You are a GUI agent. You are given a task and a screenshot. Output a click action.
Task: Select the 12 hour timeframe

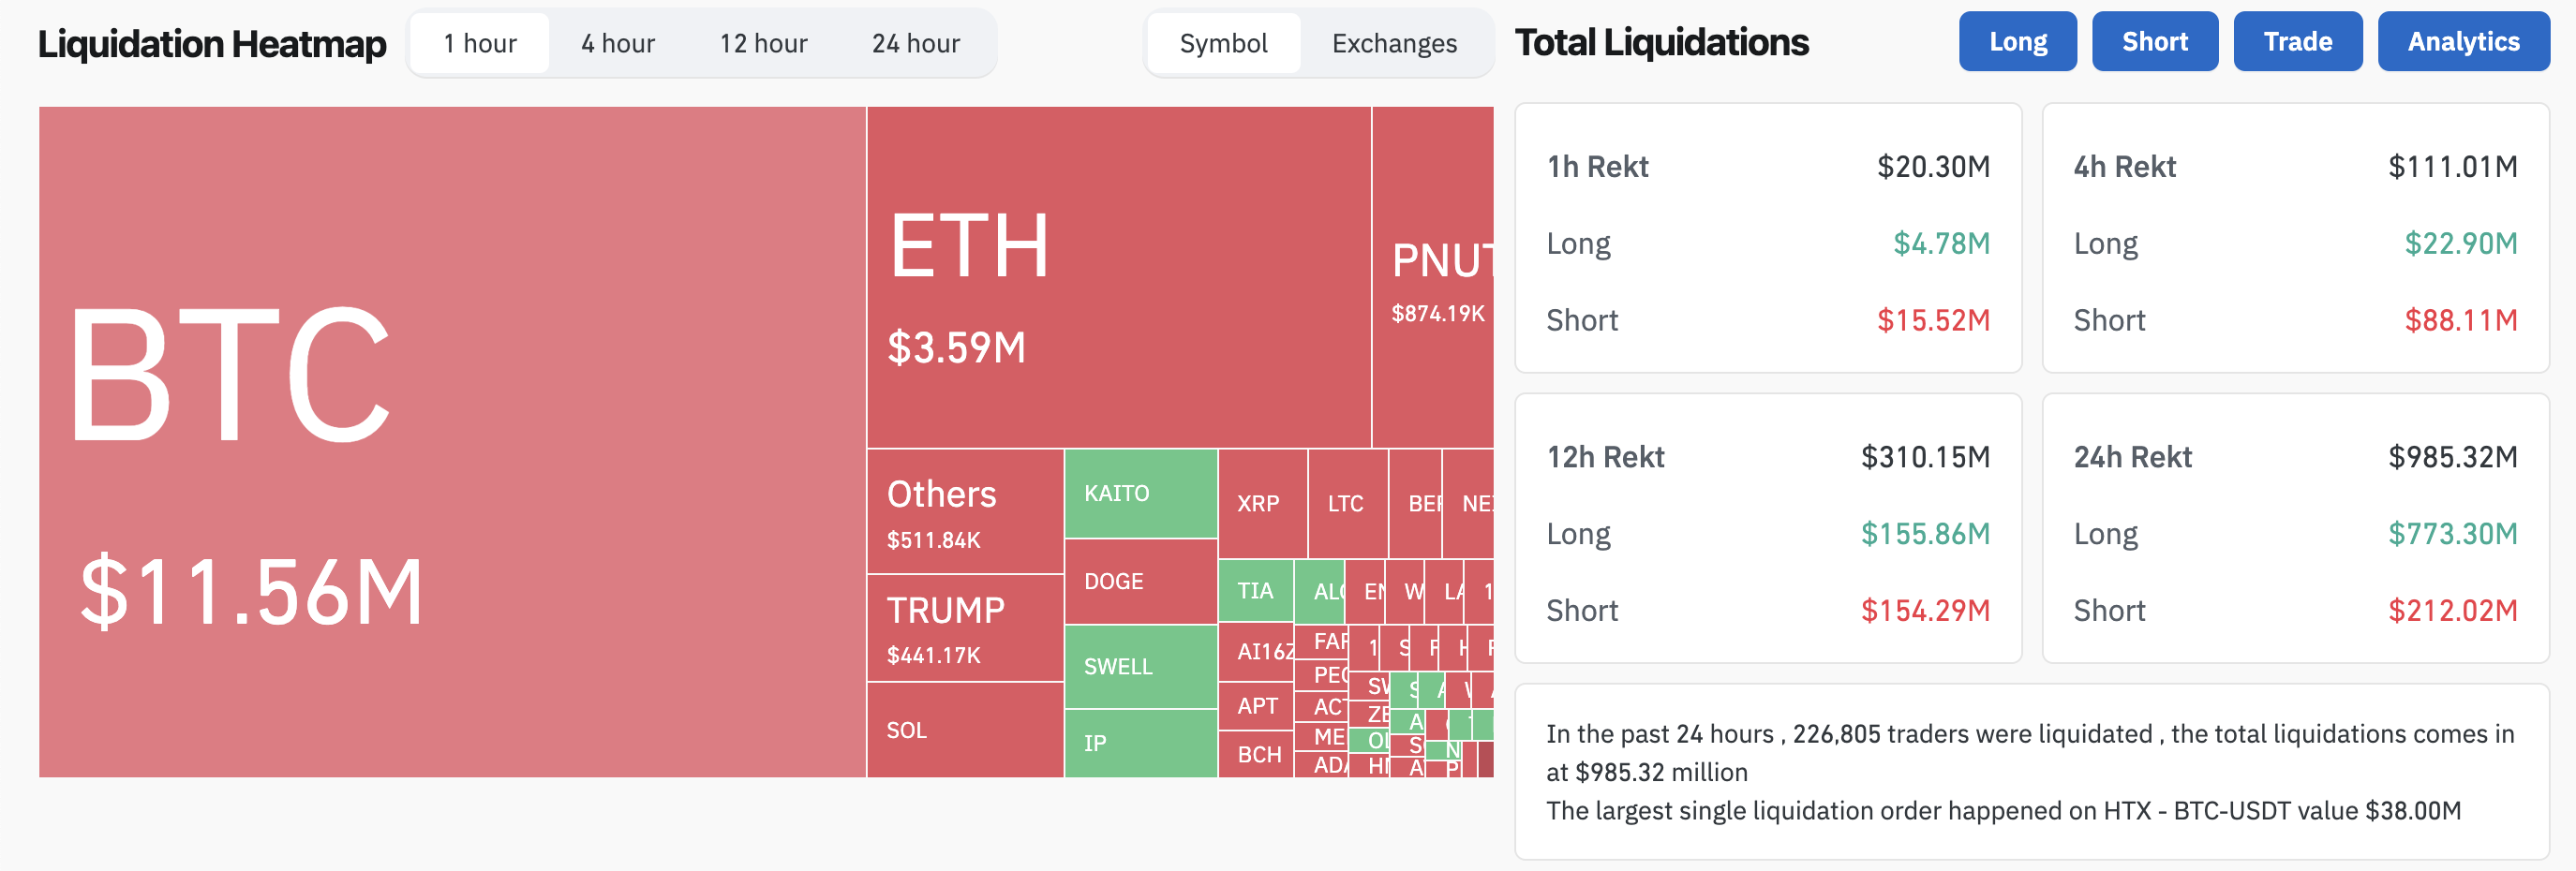pyautogui.click(x=763, y=42)
